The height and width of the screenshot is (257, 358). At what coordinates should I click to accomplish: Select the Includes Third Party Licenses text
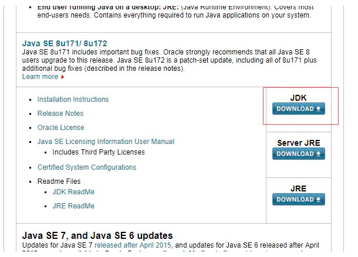pyautogui.click(x=99, y=152)
